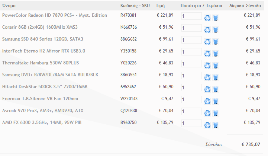Click the Κωδικός - SKU column header
This screenshot has width=268, height=156.
coord(135,6)
